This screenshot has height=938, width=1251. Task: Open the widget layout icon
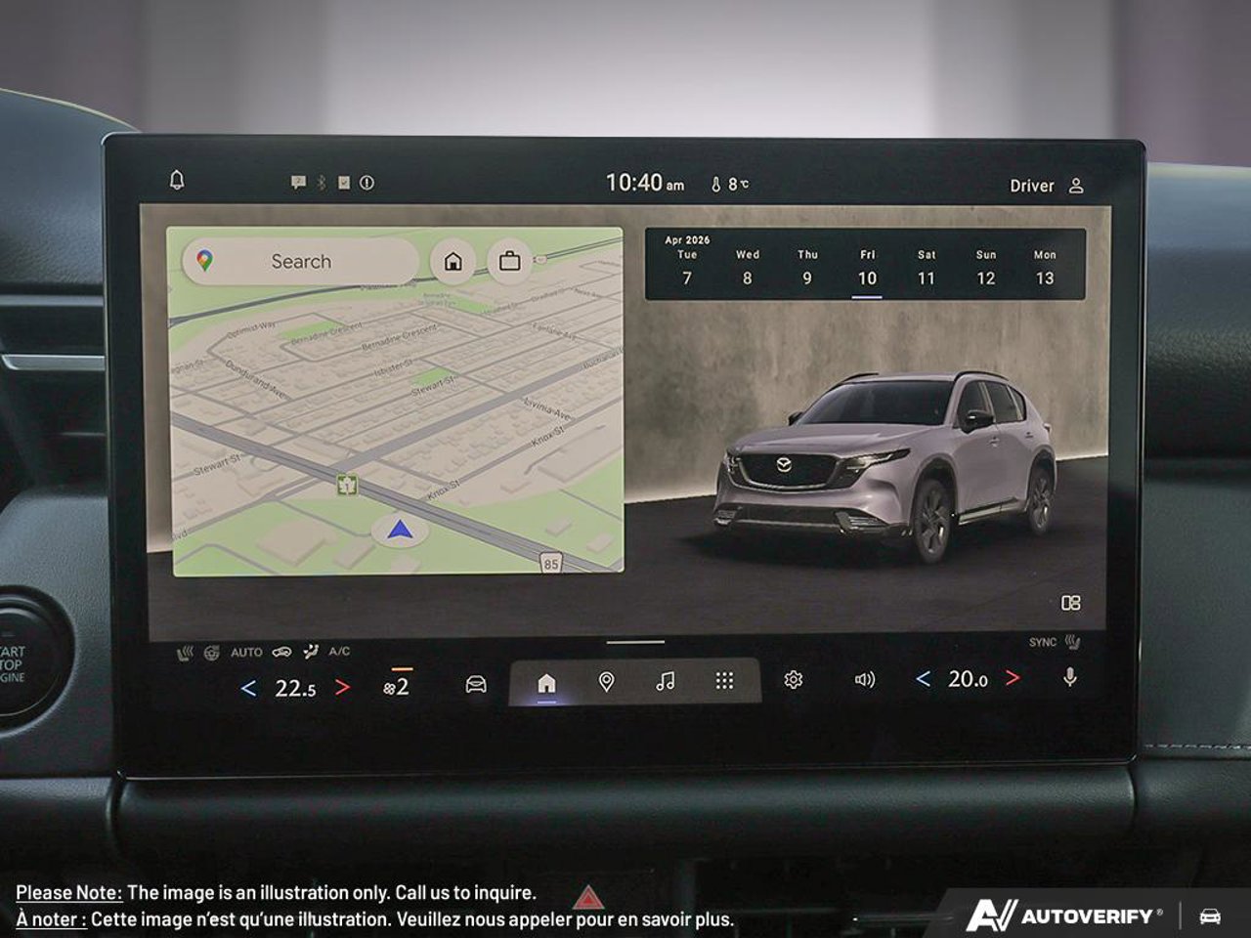coord(1070,604)
